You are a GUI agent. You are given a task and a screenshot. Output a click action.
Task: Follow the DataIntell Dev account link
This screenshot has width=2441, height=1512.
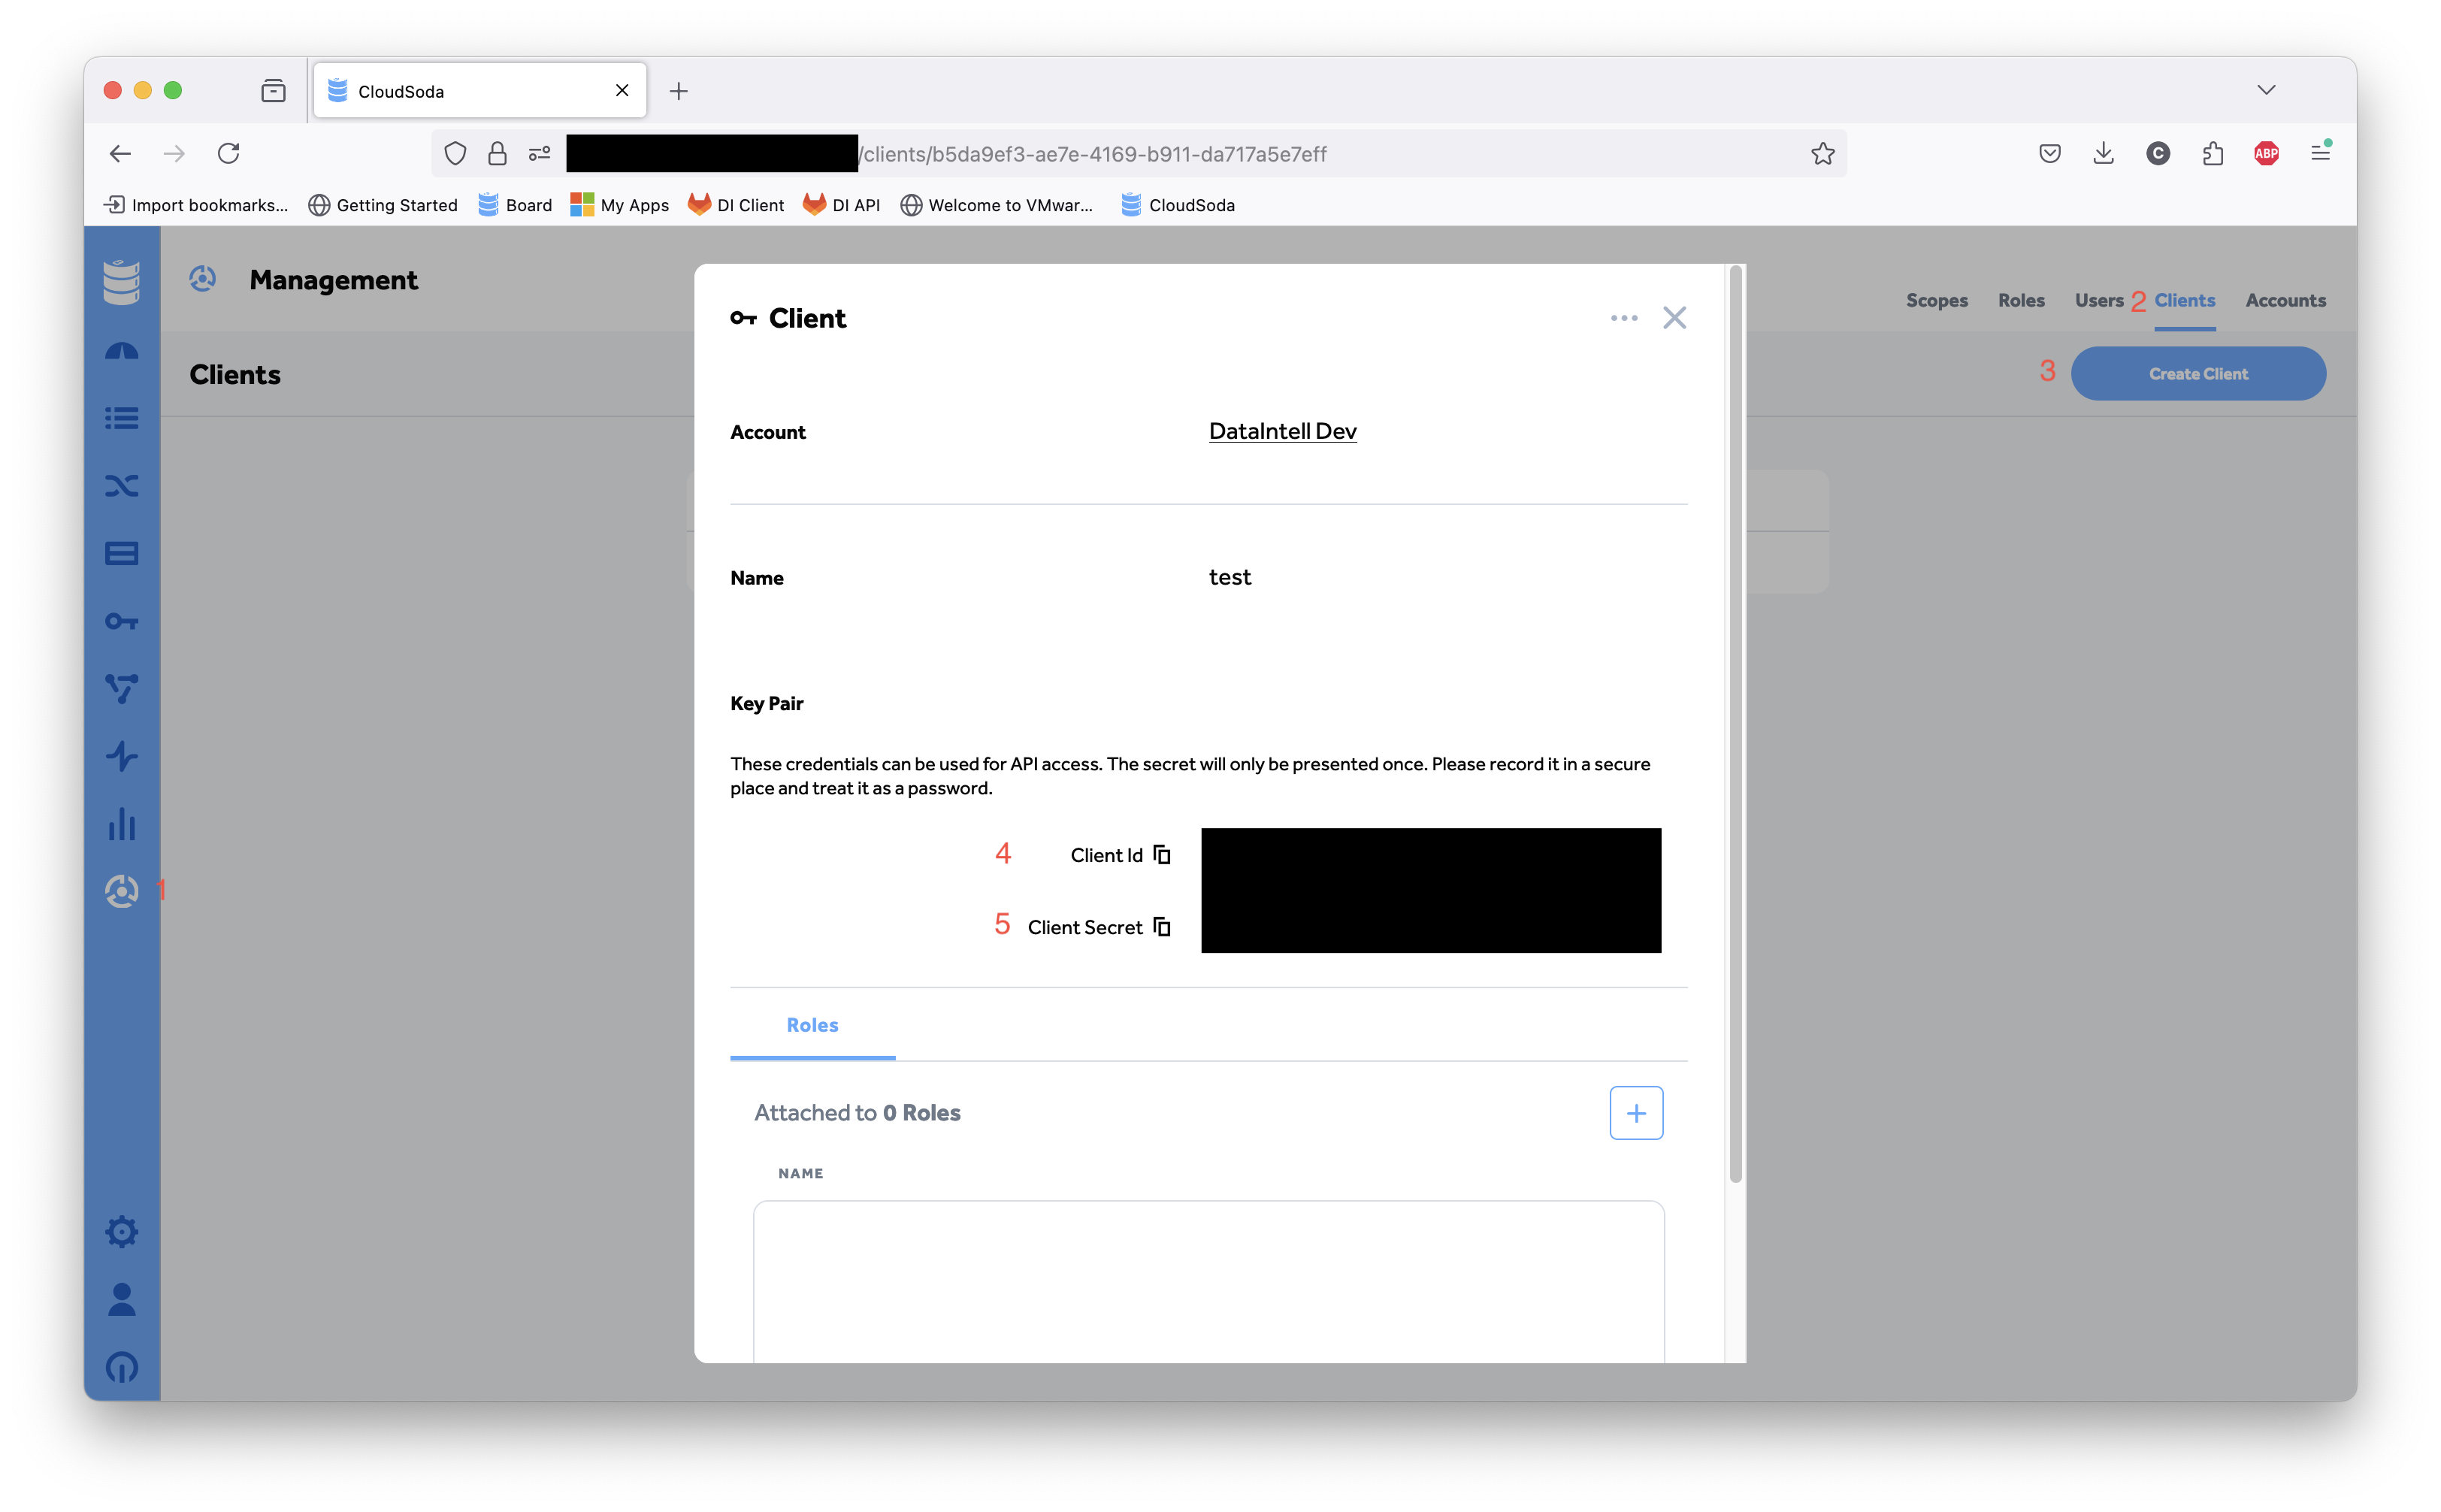click(x=1282, y=431)
